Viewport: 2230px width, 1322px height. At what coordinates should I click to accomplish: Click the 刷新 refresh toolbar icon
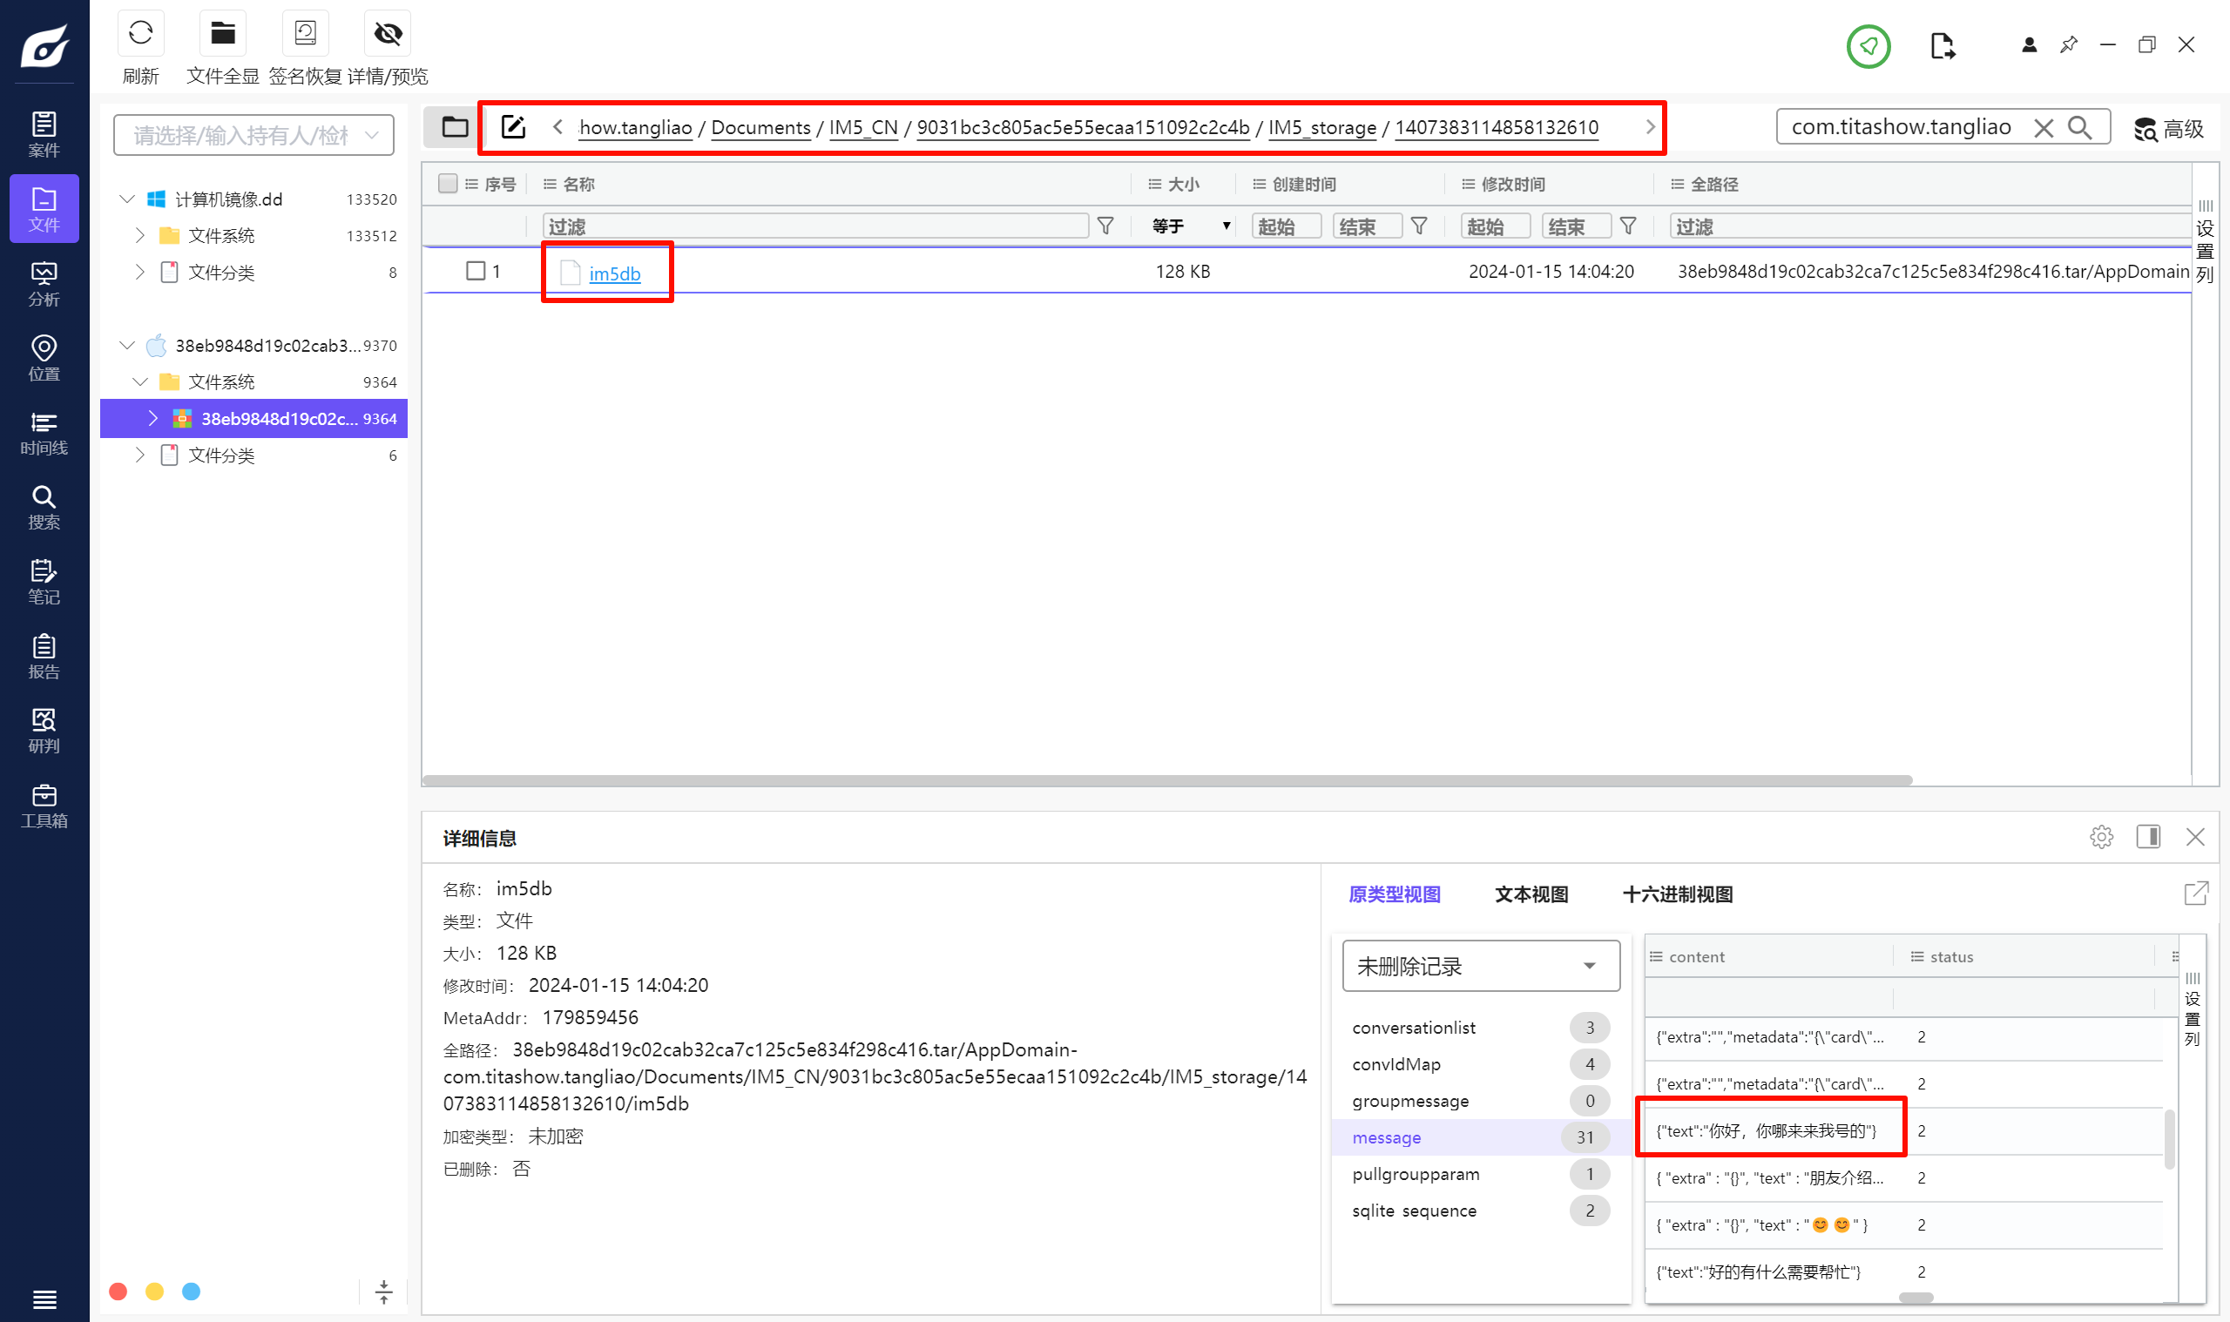140,34
